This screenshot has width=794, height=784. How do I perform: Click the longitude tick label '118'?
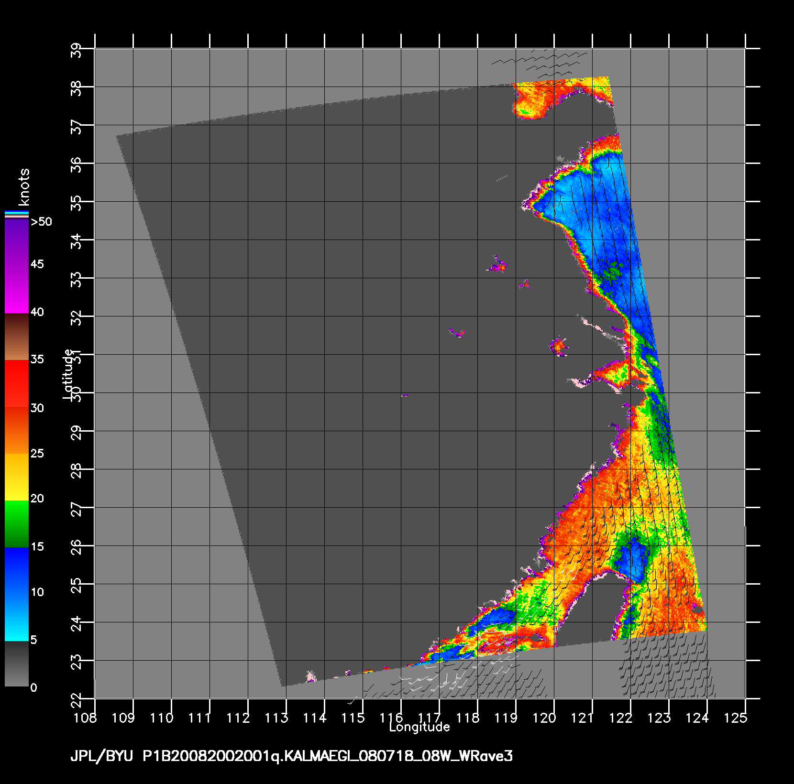(x=467, y=718)
